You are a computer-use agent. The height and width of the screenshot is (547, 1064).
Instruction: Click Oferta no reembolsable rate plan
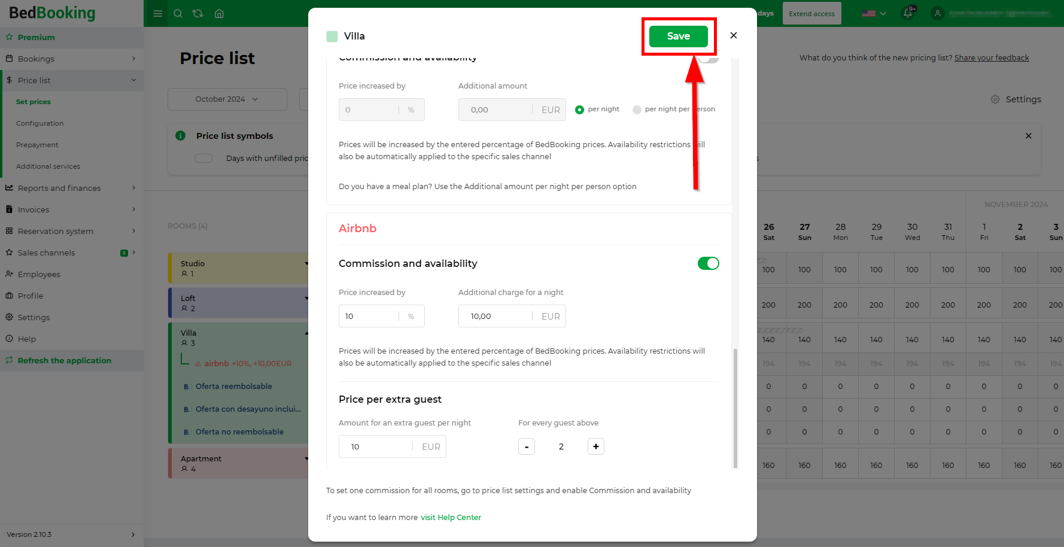click(x=239, y=432)
